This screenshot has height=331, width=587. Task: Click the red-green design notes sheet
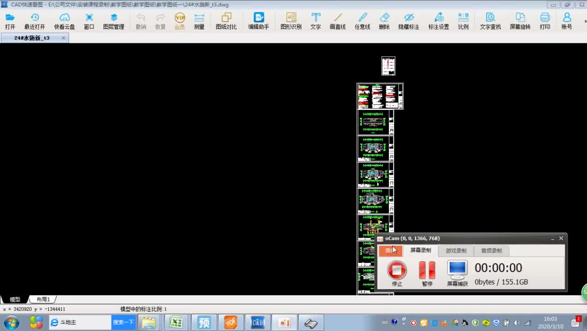(380, 96)
